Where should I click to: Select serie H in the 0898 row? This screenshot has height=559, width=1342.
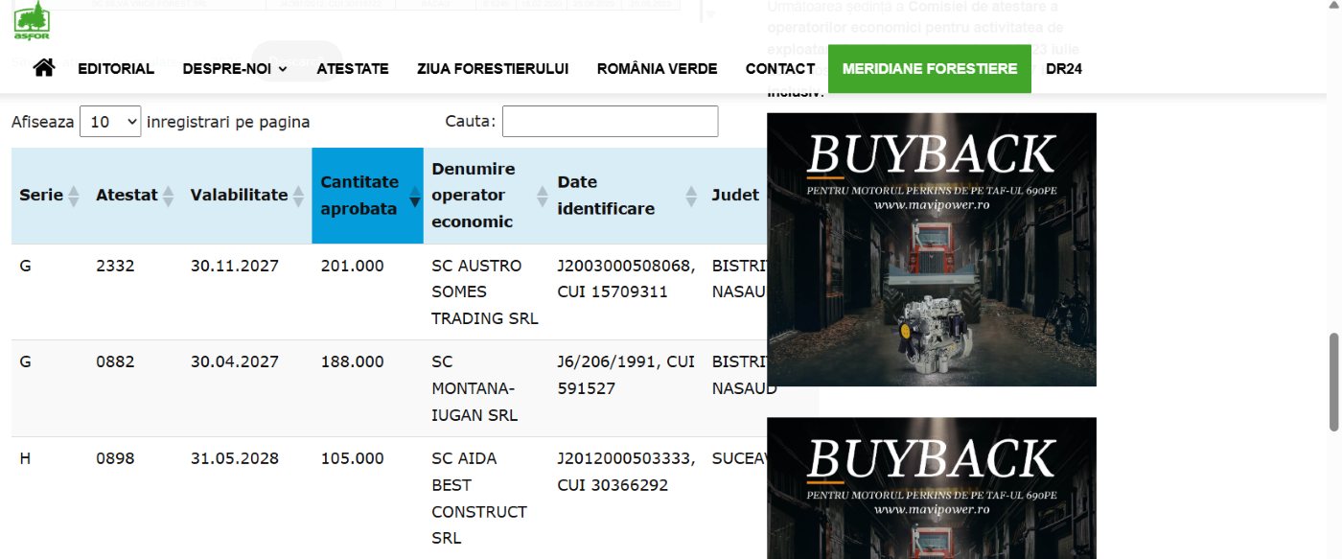pyautogui.click(x=25, y=458)
